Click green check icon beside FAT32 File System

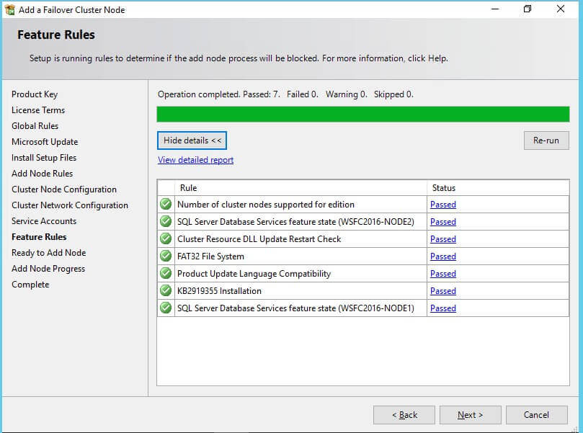(166, 256)
